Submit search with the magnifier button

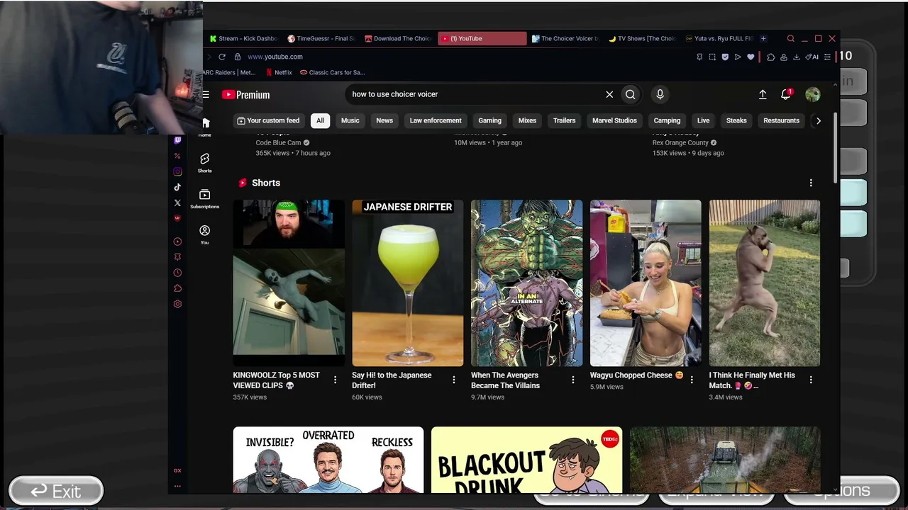(630, 94)
